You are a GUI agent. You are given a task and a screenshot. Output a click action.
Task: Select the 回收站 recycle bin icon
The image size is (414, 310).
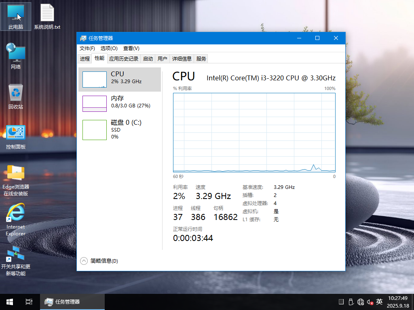(16, 96)
